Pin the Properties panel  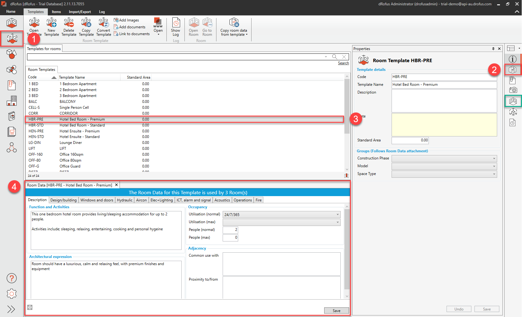(x=493, y=49)
